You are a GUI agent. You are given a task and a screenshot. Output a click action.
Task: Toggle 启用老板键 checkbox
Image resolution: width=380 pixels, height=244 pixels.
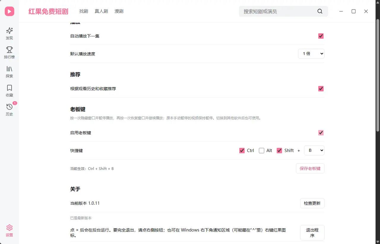click(321, 133)
